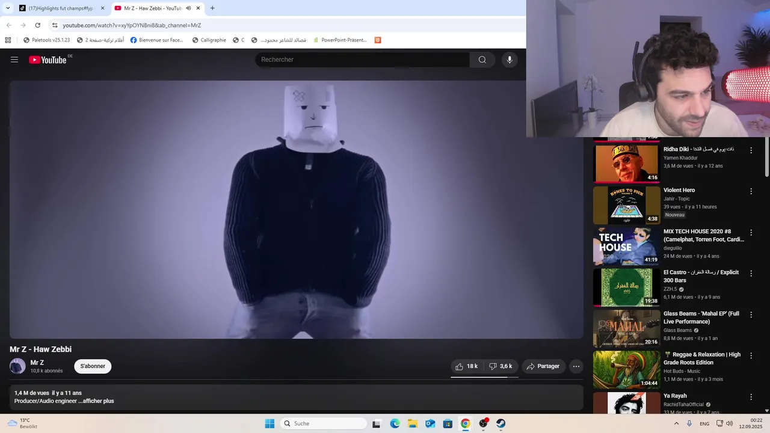Open Mr Z channel avatar
The height and width of the screenshot is (433, 770).
pos(17,366)
